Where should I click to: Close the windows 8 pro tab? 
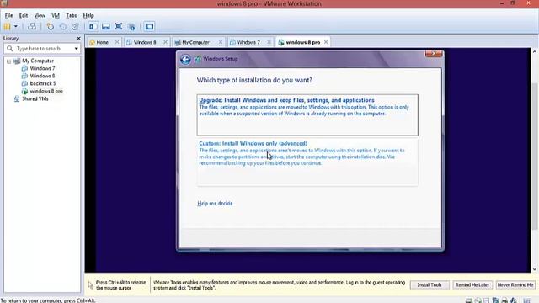pyautogui.click(x=326, y=42)
